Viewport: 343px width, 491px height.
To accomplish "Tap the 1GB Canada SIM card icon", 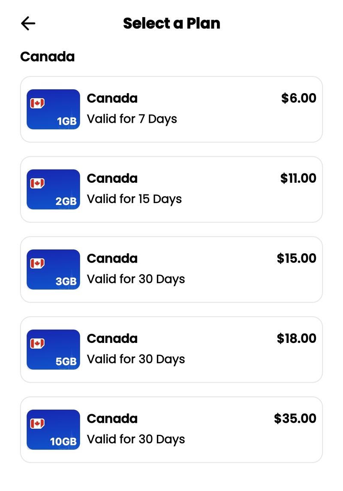I will point(53,109).
